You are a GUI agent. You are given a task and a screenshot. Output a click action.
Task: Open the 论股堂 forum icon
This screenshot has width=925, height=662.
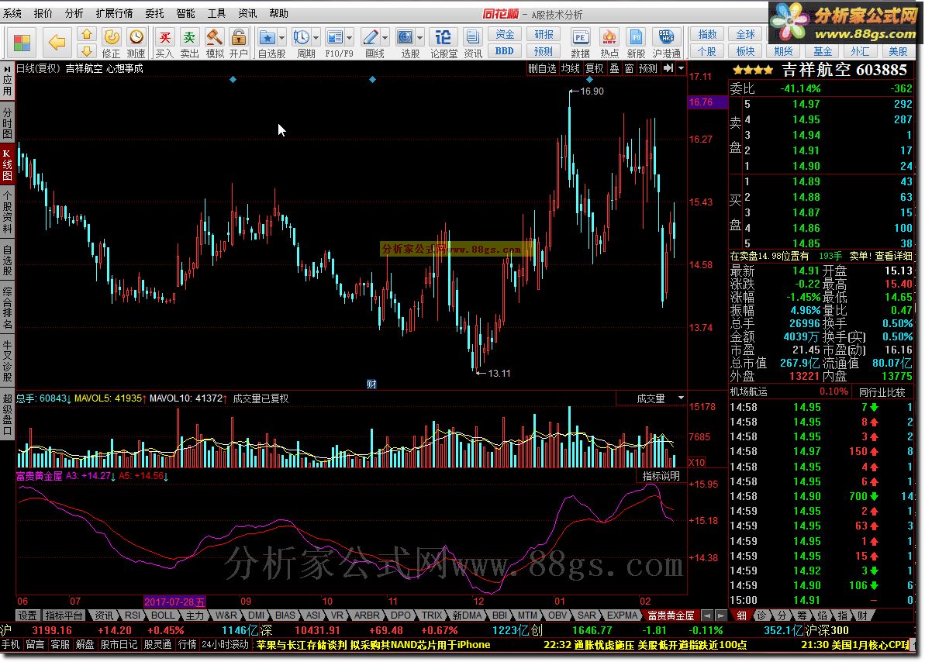(443, 43)
